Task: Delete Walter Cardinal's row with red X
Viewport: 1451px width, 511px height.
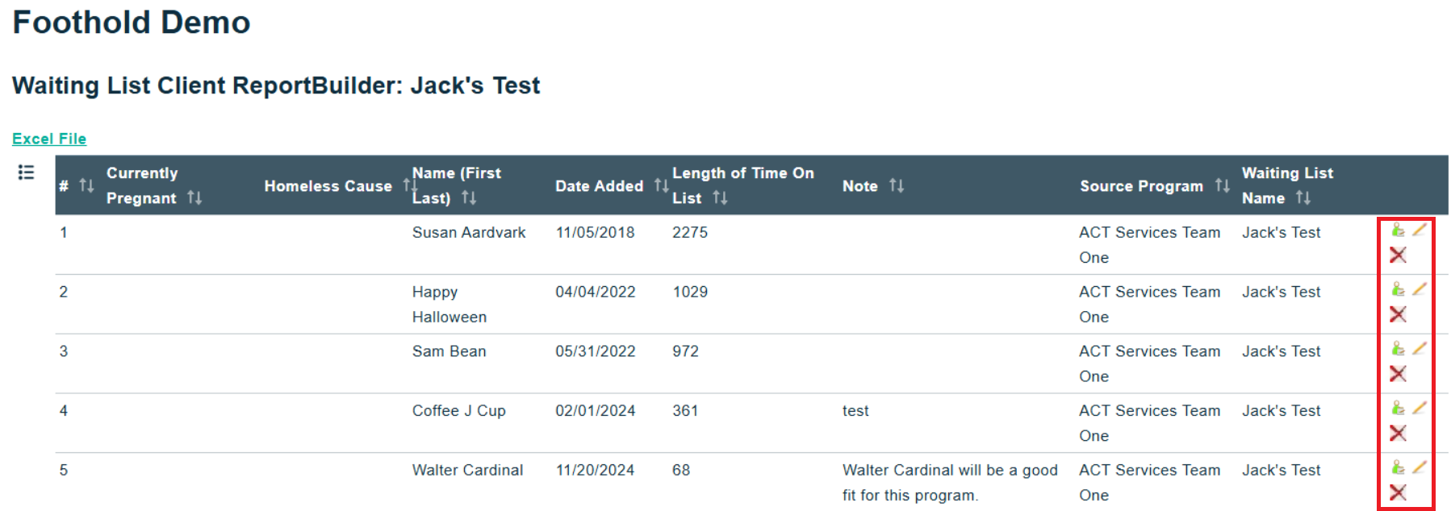Action: 1399,492
